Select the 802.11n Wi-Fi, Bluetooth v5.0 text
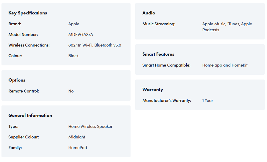Image resolution: width=267 pixels, height=162 pixels. tap(95, 45)
